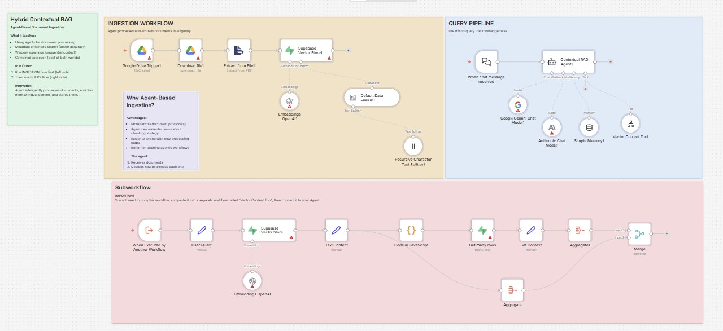Click the When chat message received trigger

[x=486, y=62]
